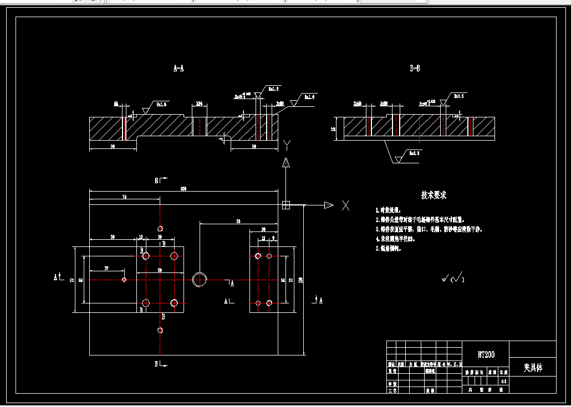The height and width of the screenshot is (407, 571).
Task: Click the 技术要求 heading text
Action: pos(434,195)
